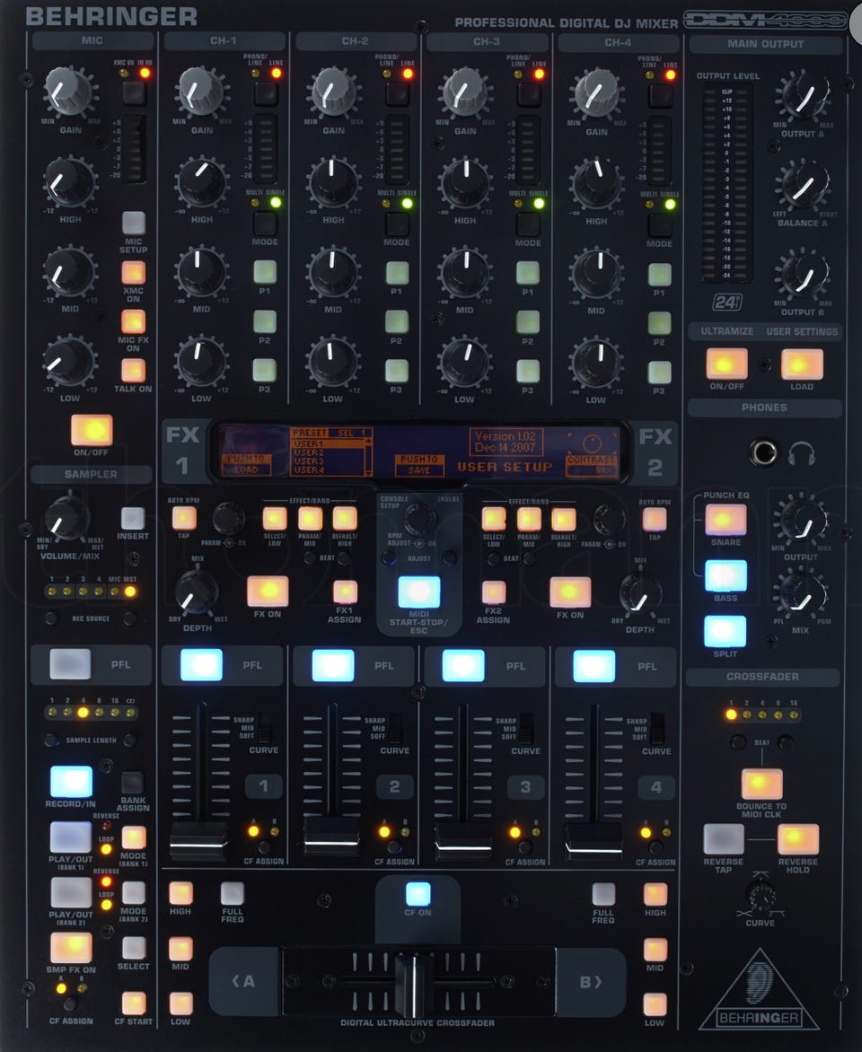The height and width of the screenshot is (1052, 862).
Task: Push the BANK ASSIGN button
Action: coord(132,783)
